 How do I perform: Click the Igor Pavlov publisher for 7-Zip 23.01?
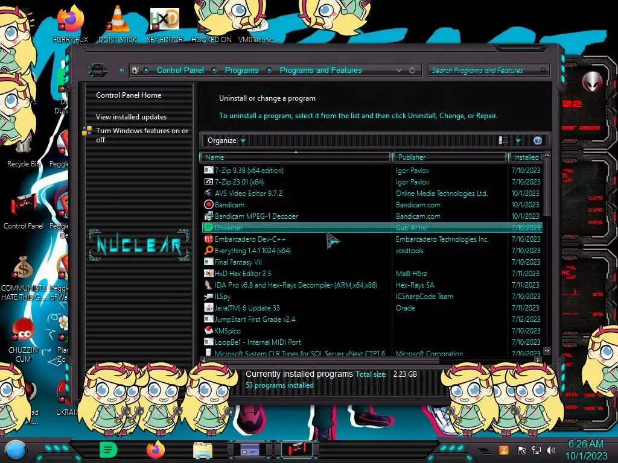pyautogui.click(x=412, y=182)
